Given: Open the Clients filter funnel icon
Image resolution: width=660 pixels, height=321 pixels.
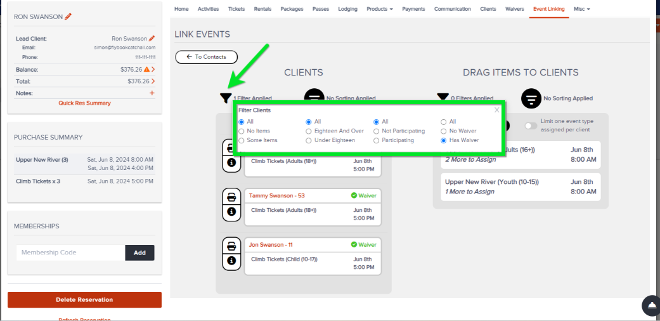Looking at the screenshot, I should [x=226, y=98].
